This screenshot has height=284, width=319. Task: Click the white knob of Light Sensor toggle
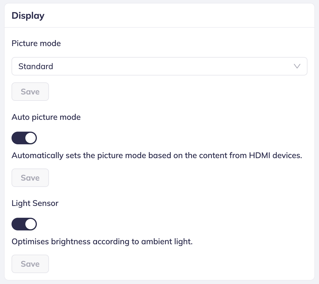click(x=31, y=224)
